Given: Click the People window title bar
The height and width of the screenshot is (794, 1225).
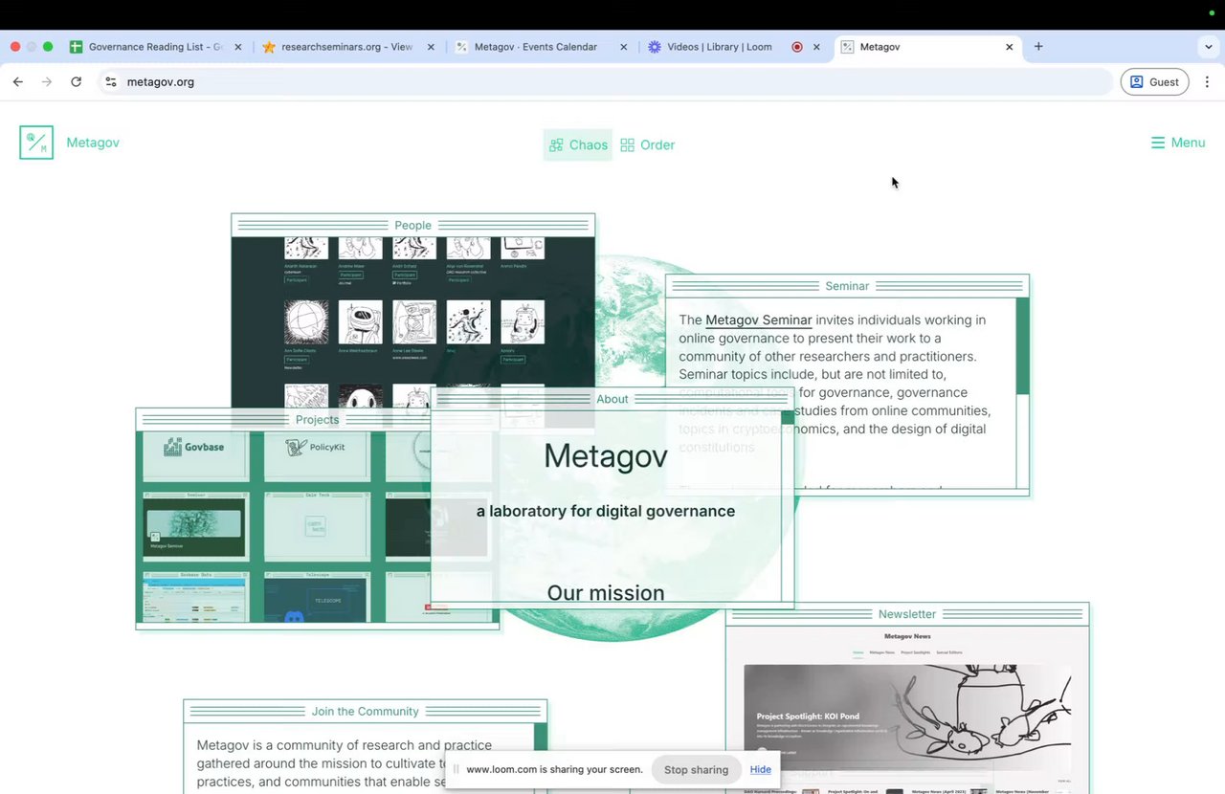Looking at the screenshot, I should 413,226.
